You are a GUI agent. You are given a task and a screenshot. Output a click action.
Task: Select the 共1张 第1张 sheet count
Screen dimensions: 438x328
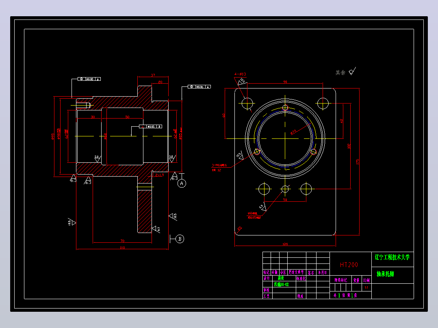tap(345, 295)
